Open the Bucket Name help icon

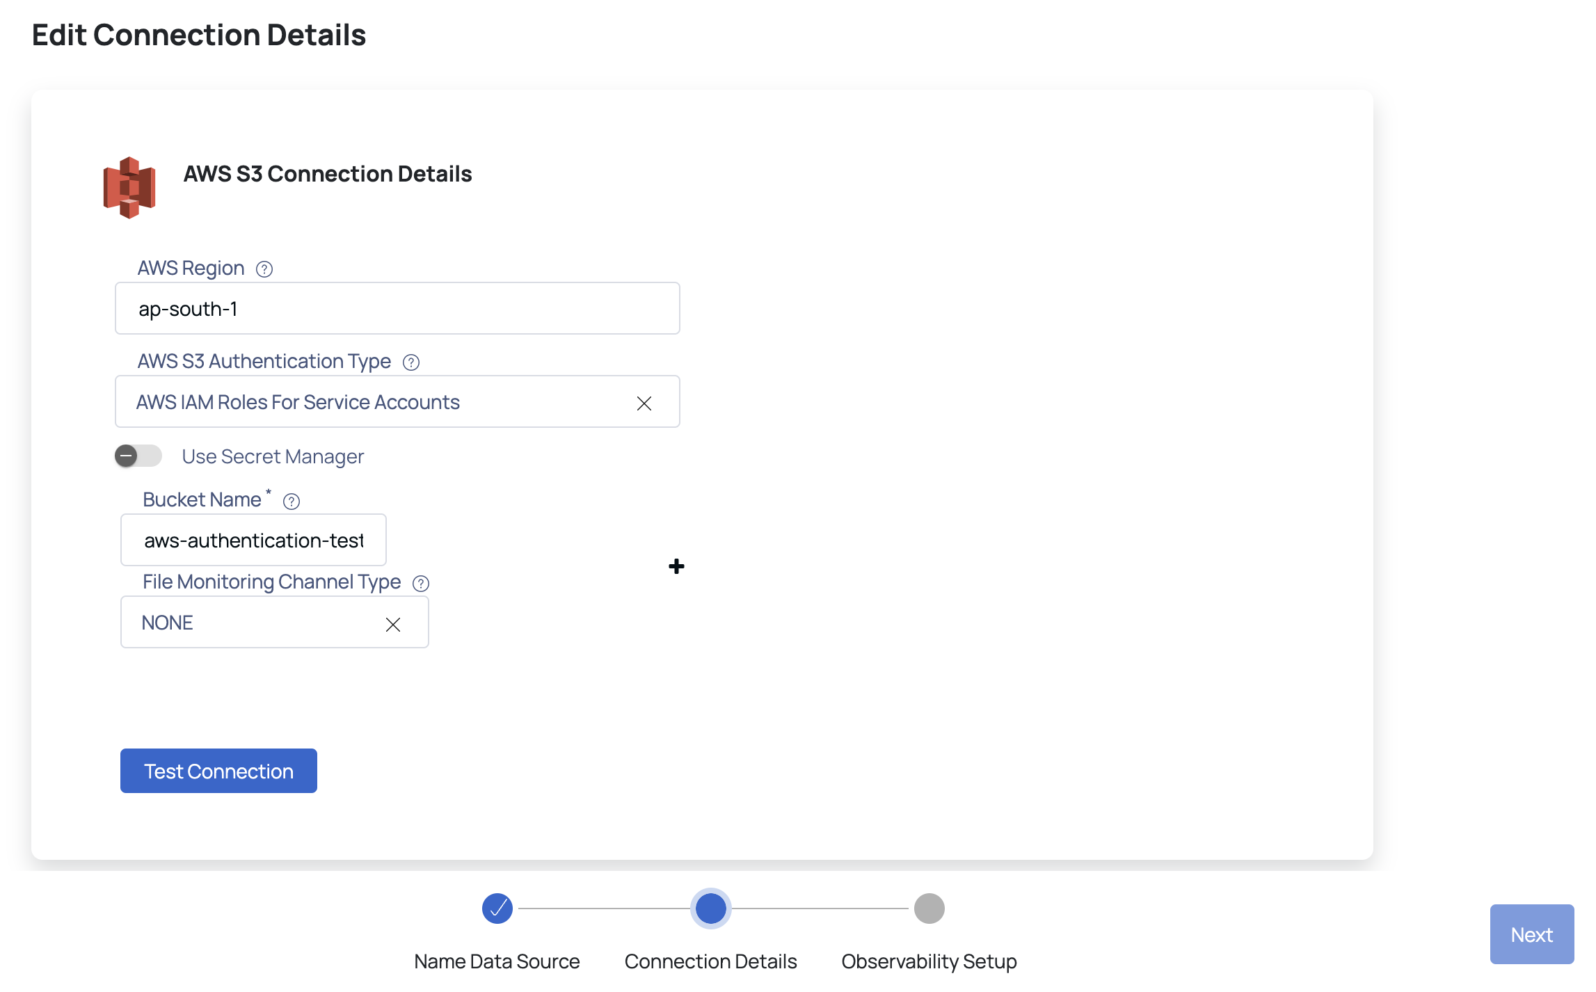coord(292,500)
